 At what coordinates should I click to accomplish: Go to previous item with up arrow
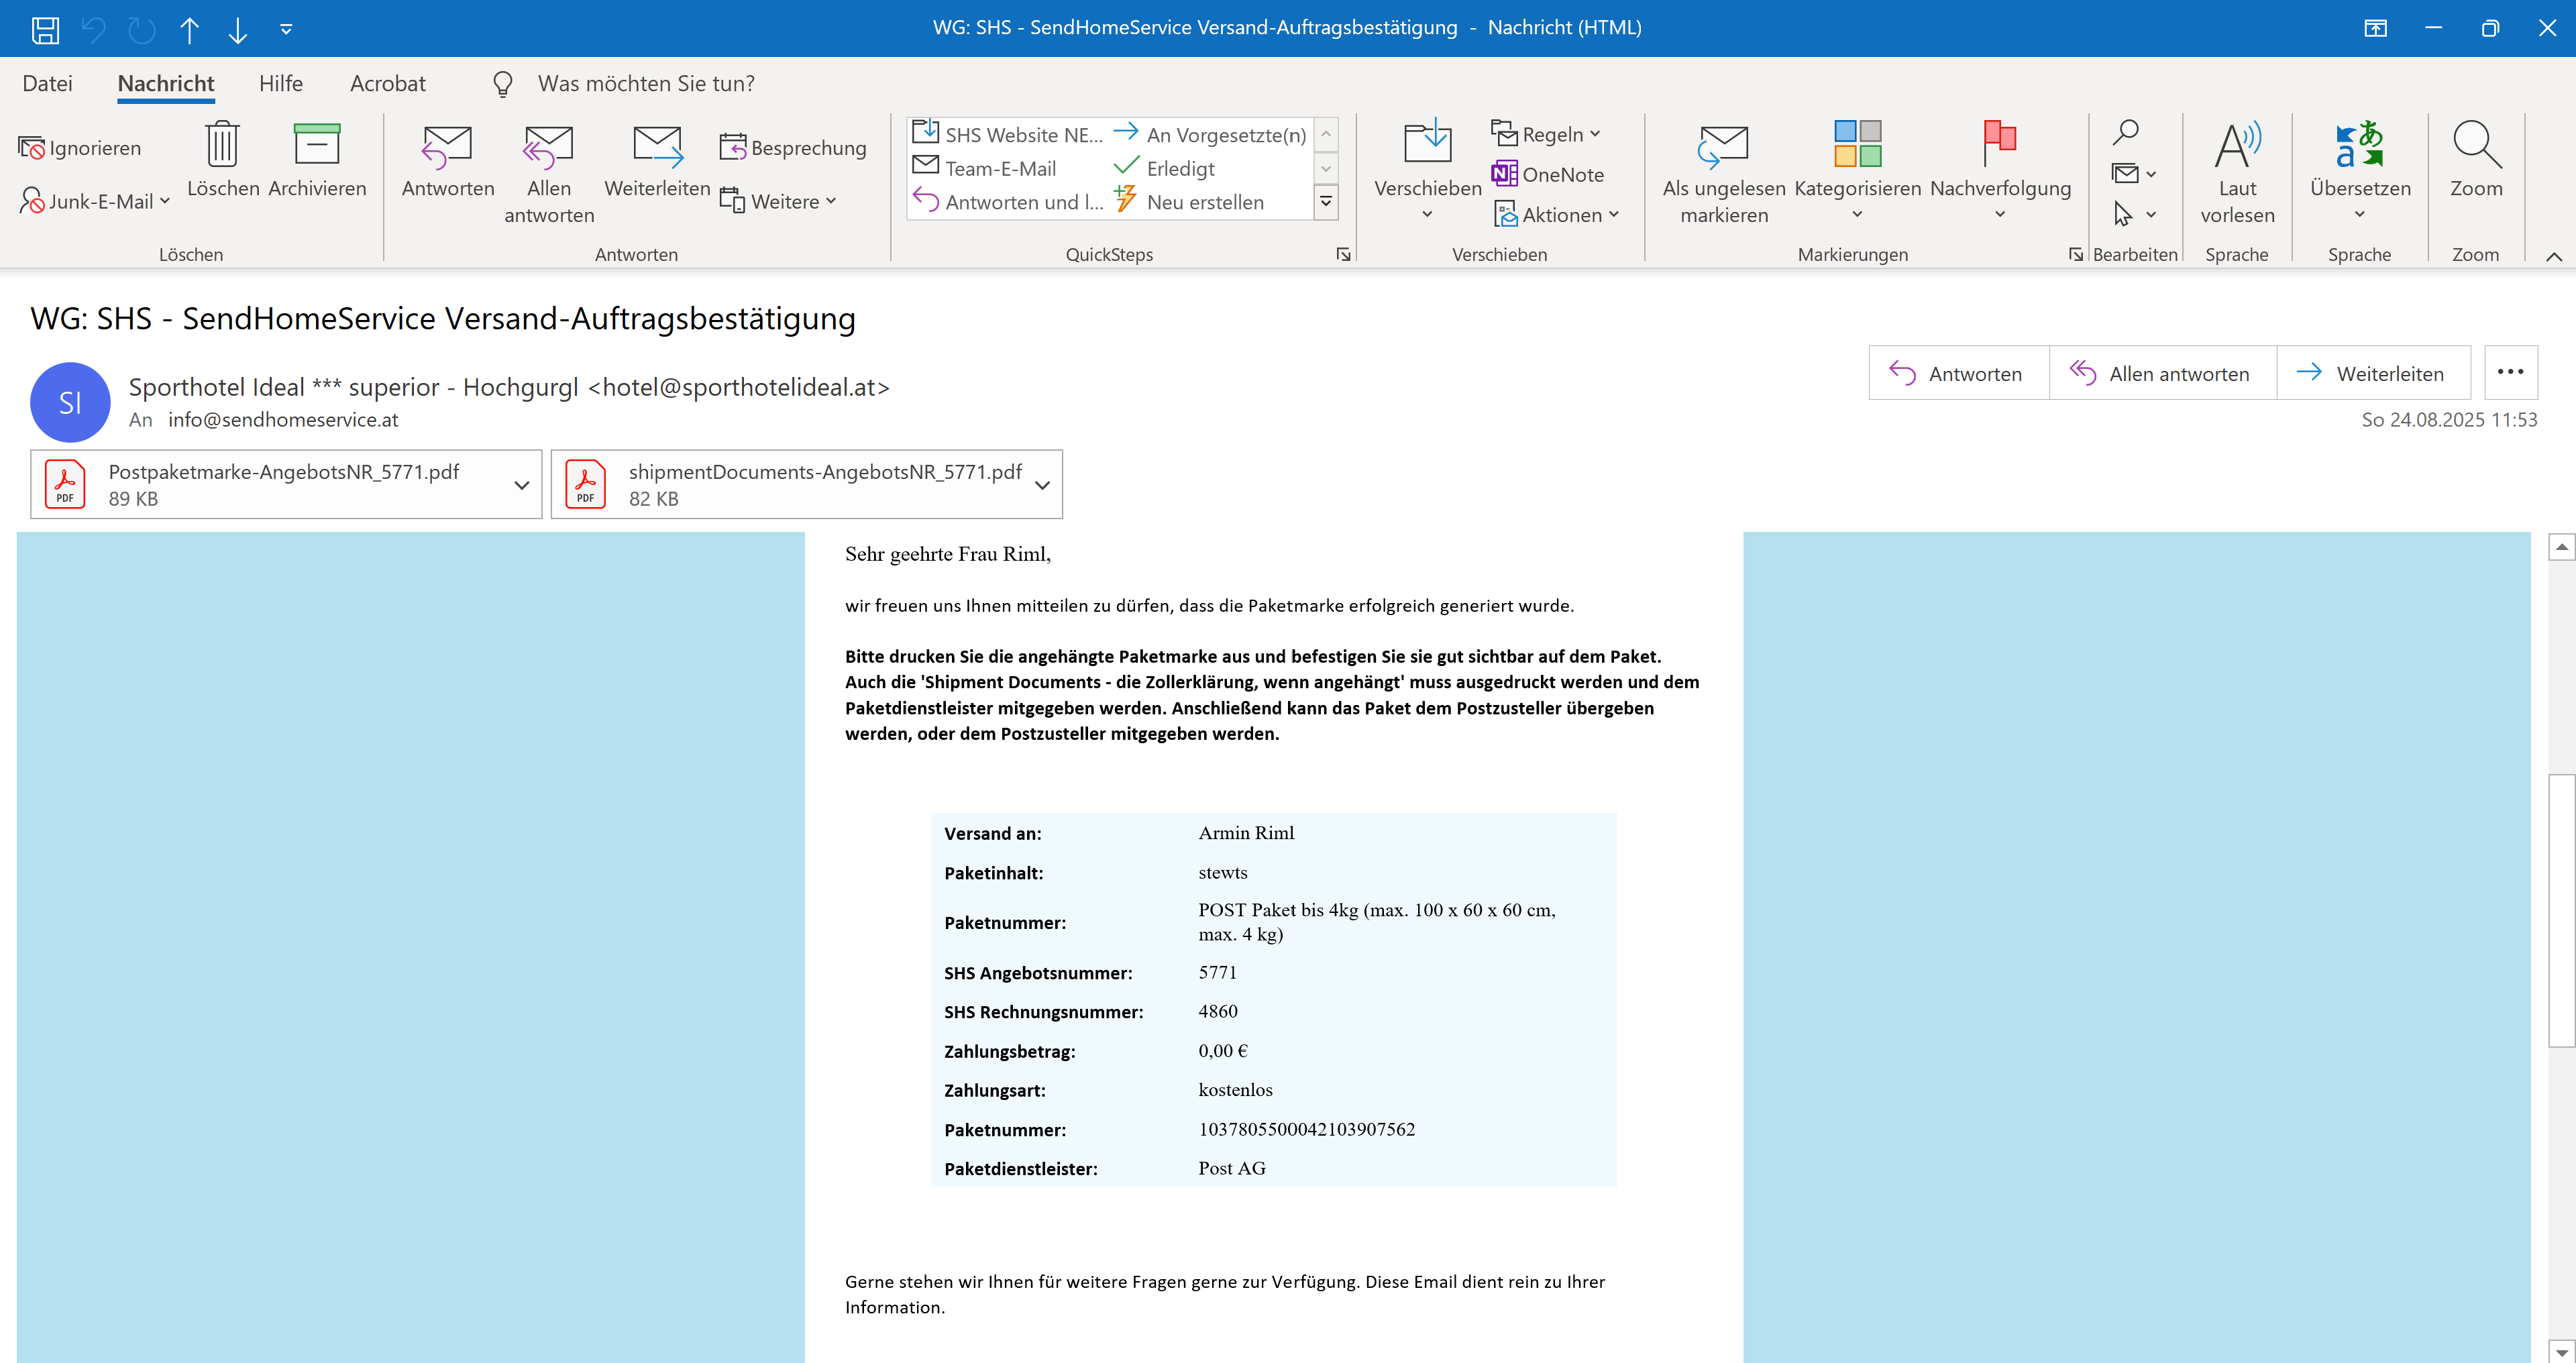coord(189,29)
